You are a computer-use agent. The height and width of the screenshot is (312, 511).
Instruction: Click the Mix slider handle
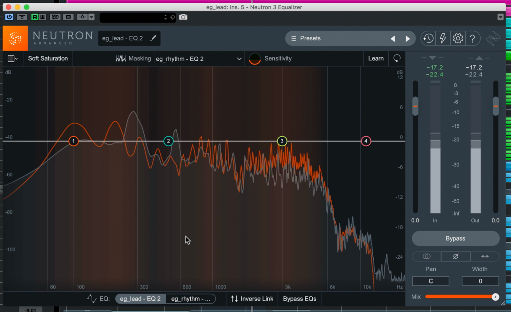495,297
